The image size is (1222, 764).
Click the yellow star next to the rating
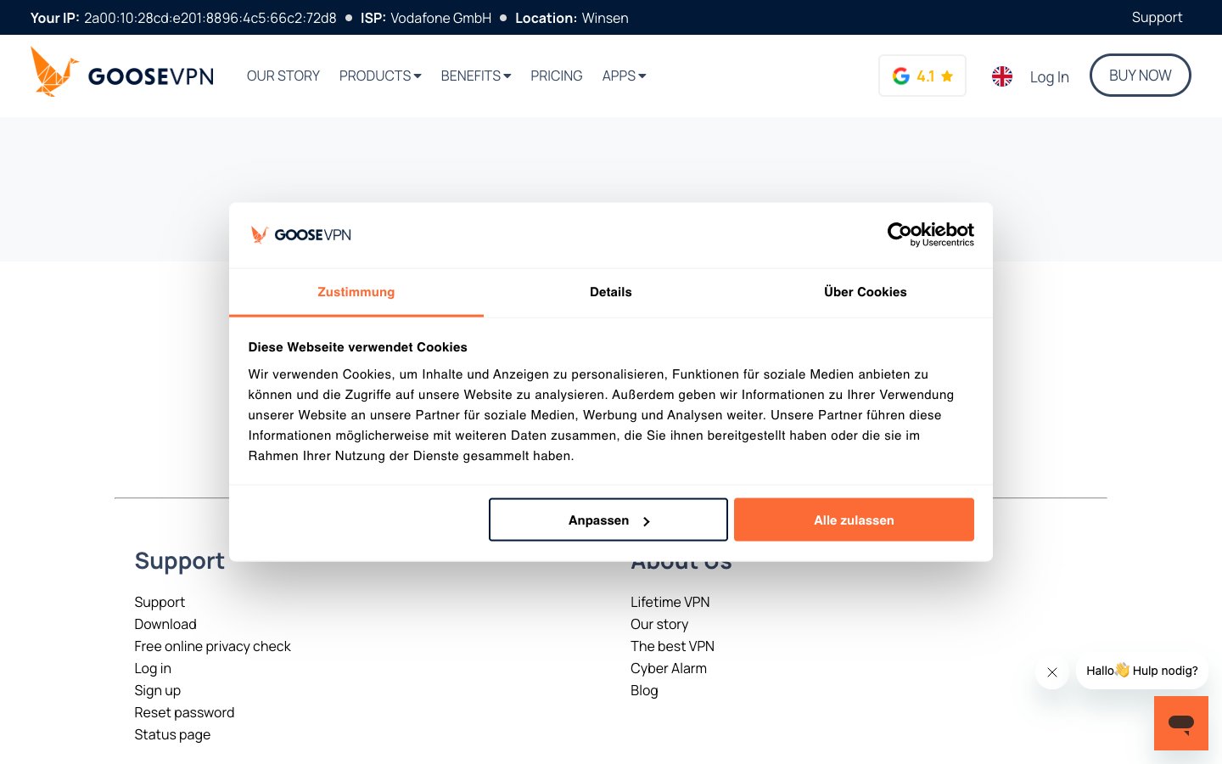pos(947,76)
